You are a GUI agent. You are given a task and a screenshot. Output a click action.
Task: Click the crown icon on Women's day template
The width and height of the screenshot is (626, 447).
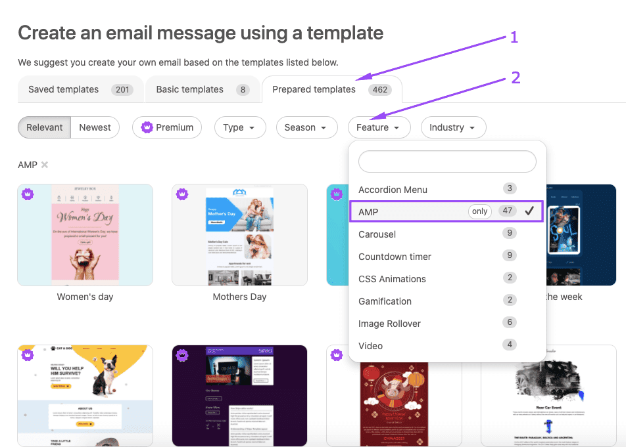27,194
